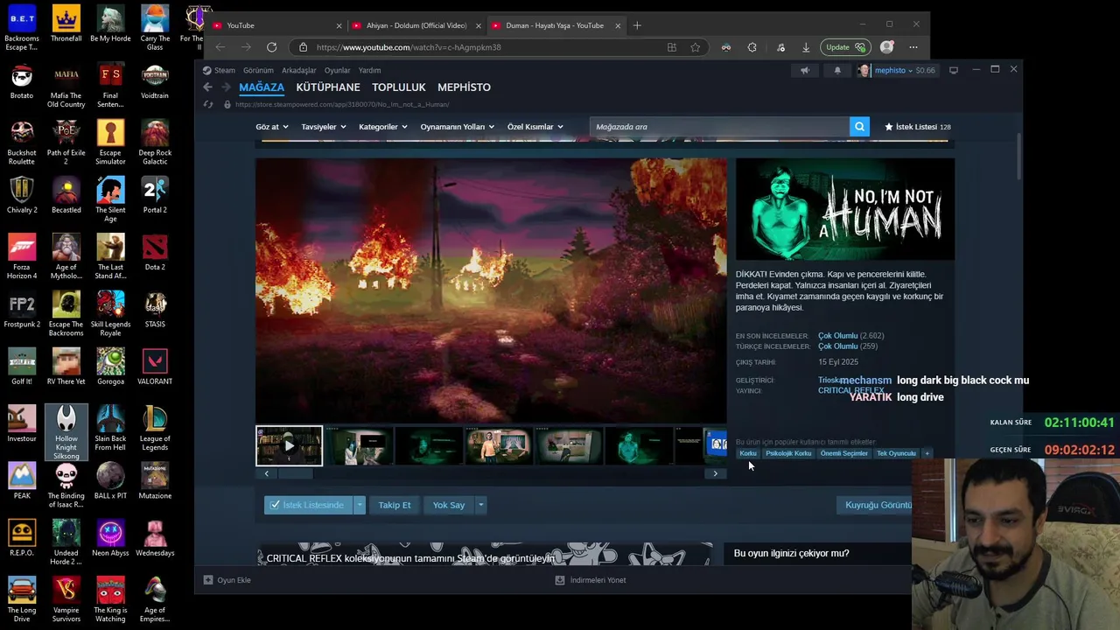
Task: Open the Tavsiyeler dropdown menu
Action: tap(324, 127)
